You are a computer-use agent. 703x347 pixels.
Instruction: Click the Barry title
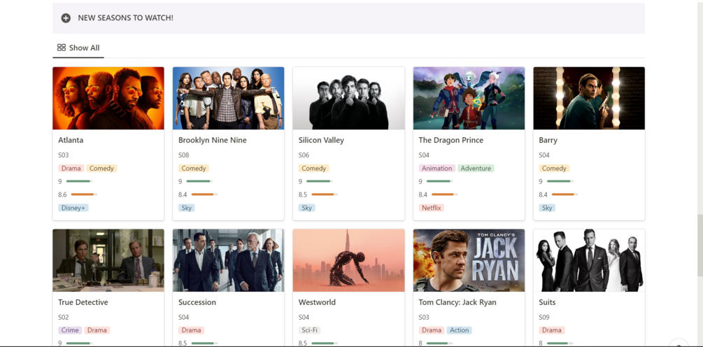[548, 141]
